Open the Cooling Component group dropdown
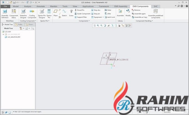Screen dimensions: 189x115 [x=28, y=21]
